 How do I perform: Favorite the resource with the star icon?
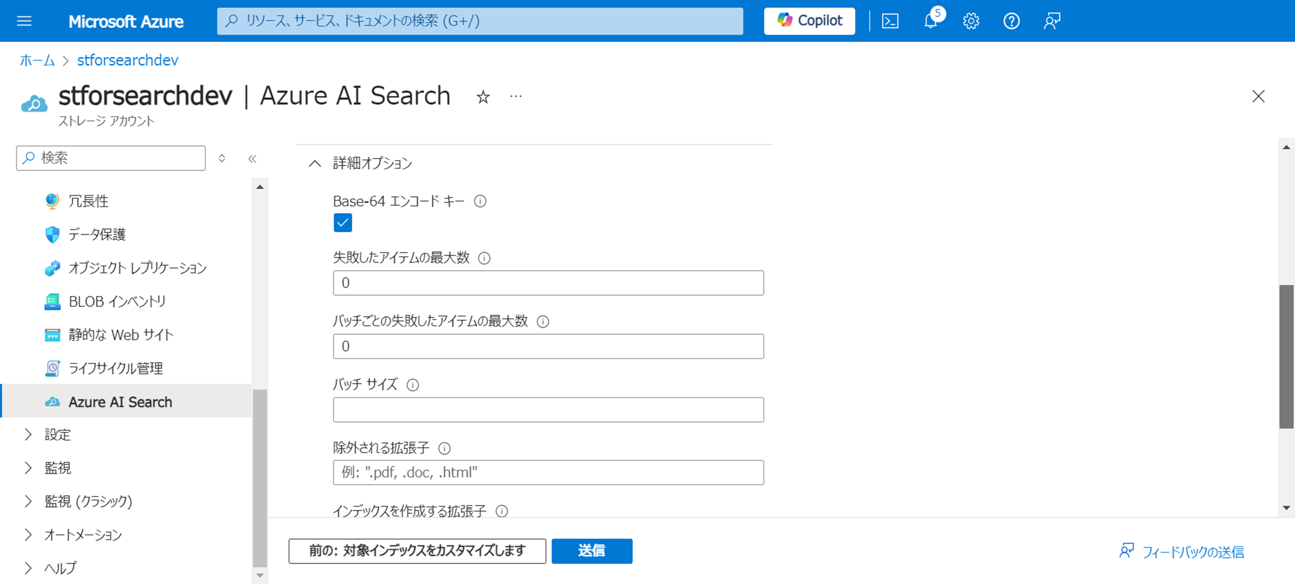483,97
